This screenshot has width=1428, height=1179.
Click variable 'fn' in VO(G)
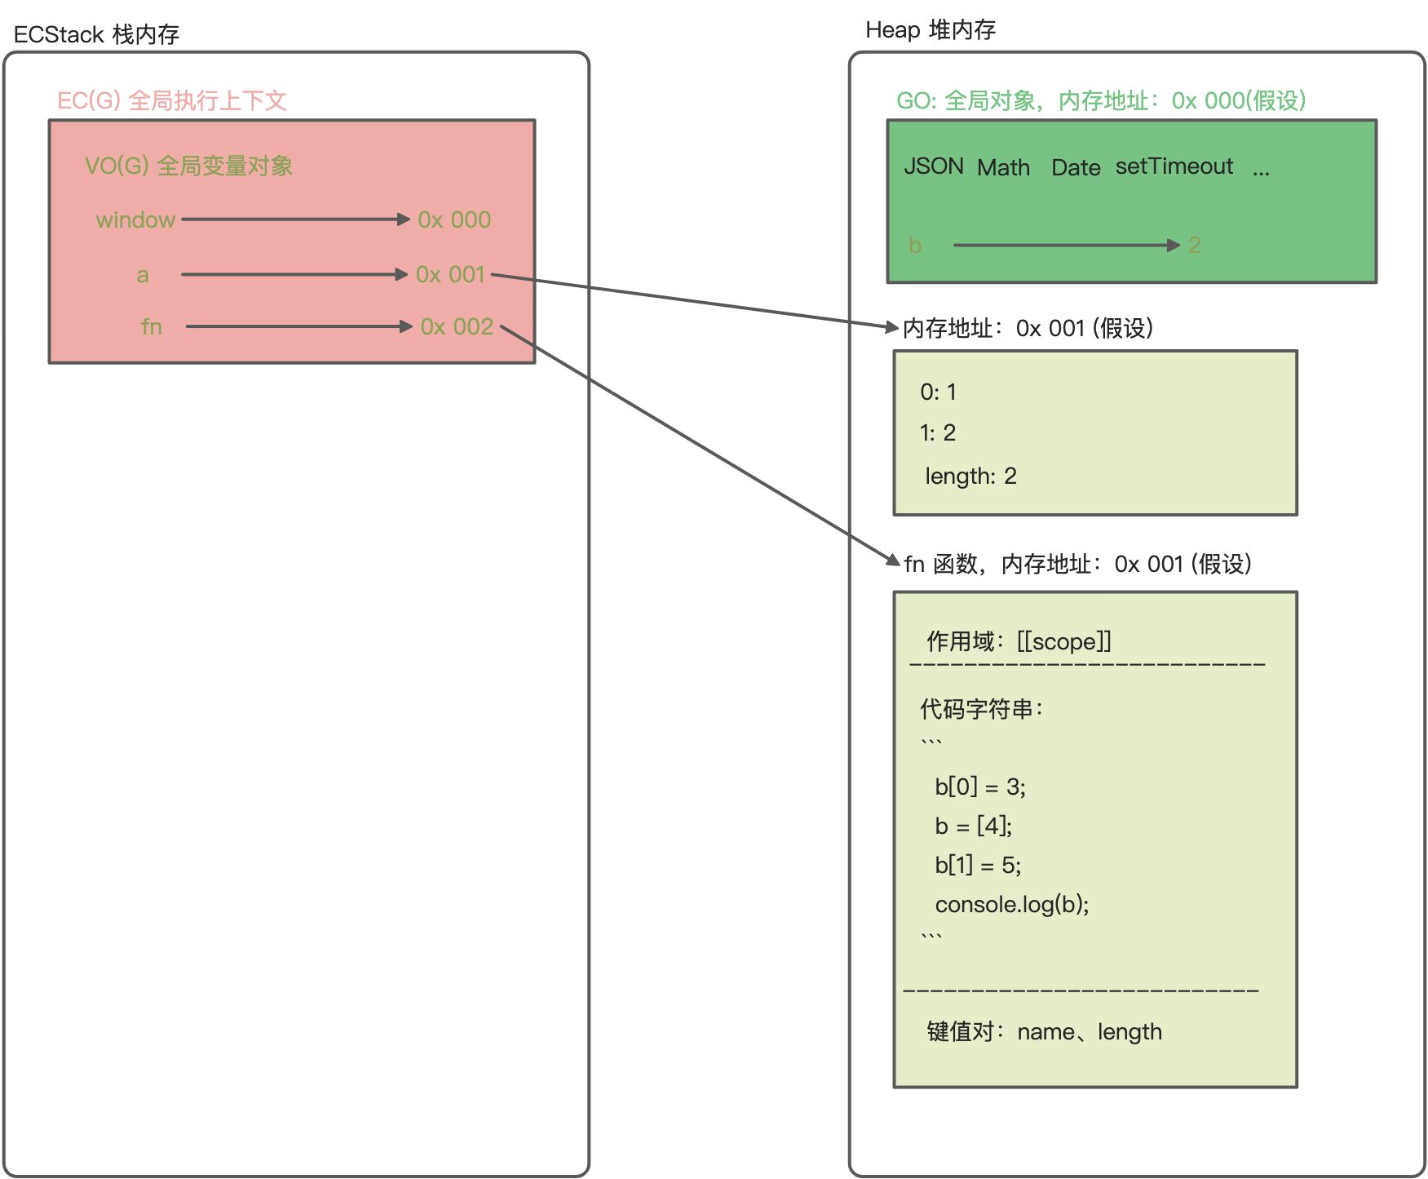coord(152,326)
